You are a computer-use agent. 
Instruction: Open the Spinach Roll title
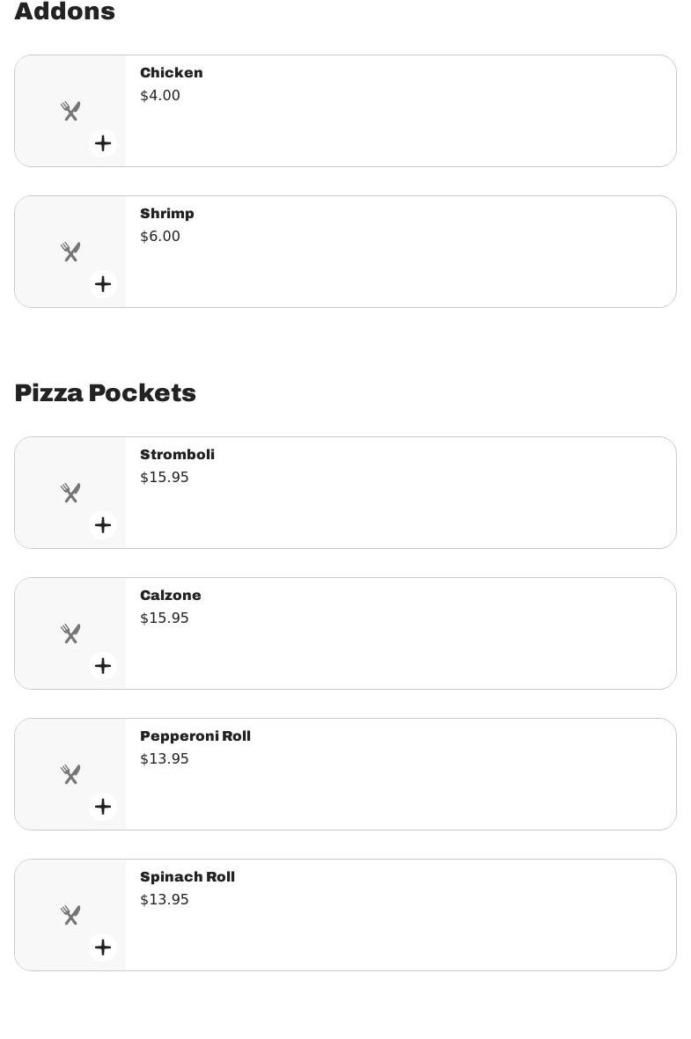[187, 877]
